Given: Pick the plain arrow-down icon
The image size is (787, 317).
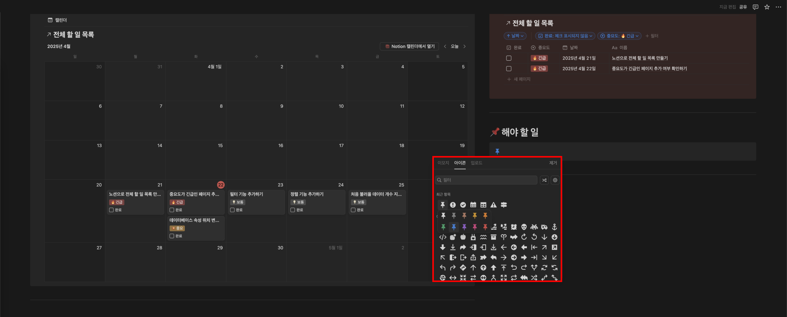Looking at the screenshot, I should tap(544, 237).
